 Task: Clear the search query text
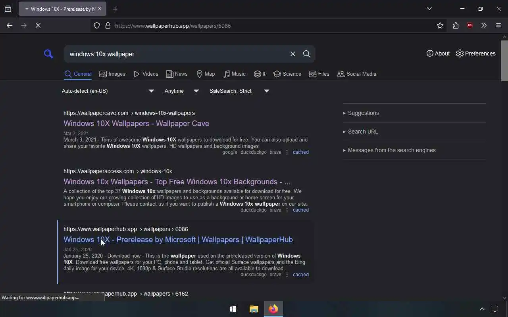click(292, 54)
